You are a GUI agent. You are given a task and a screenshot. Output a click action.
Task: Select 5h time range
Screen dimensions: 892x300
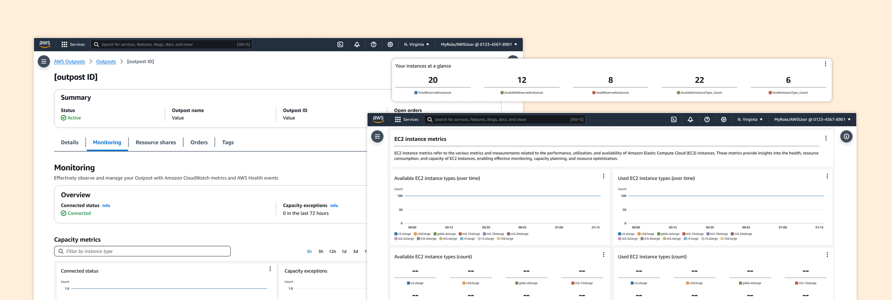click(x=309, y=252)
